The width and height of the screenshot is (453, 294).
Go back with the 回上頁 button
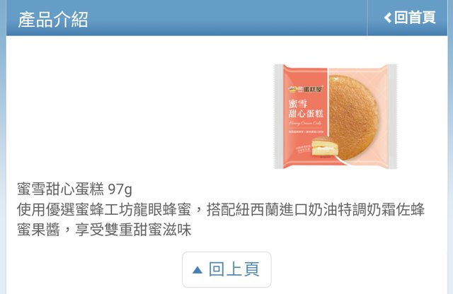point(226,269)
